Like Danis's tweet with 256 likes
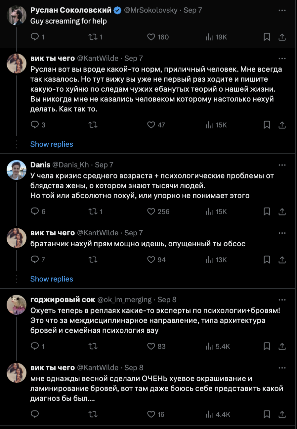The image size is (297, 429). click(x=151, y=212)
